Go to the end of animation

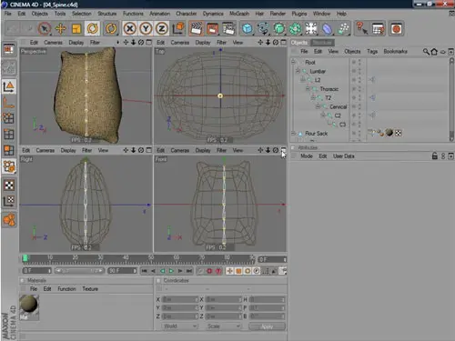tap(189, 271)
